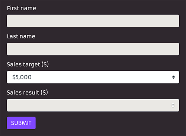Select the gray field under Sales result ($)
This screenshot has width=186, height=136.
point(93,105)
